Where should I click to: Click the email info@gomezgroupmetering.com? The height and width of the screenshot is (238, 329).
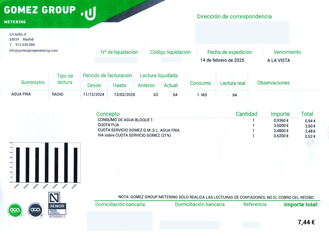click(x=33, y=50)
